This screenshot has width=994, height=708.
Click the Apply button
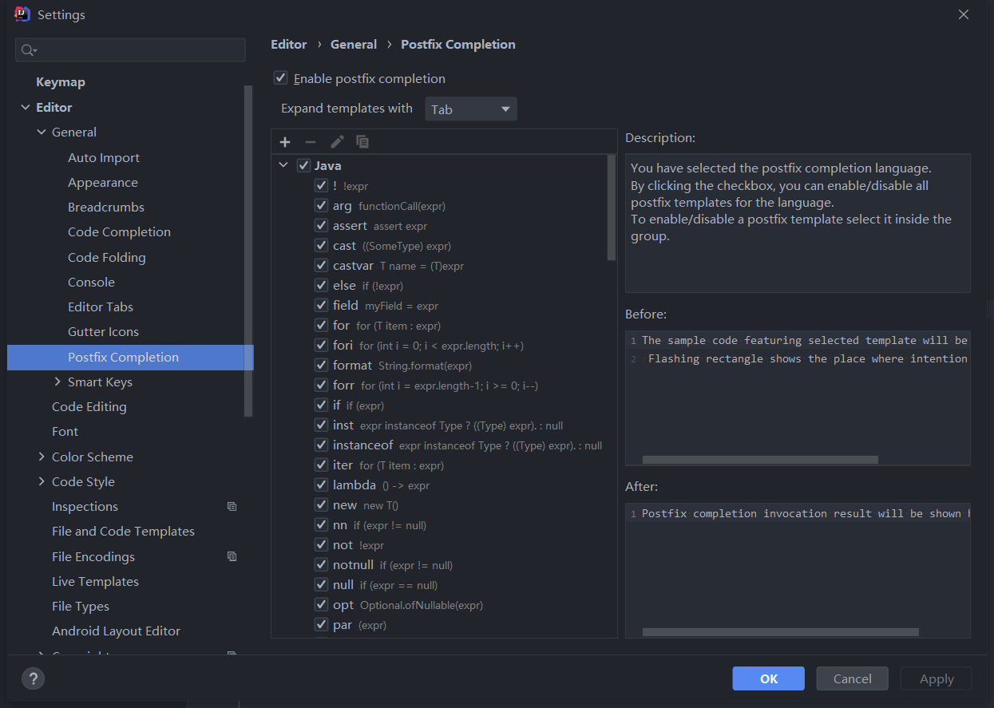tap(937, 678)
